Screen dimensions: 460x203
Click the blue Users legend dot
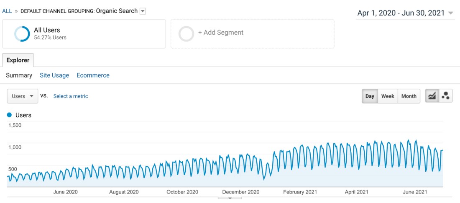tap(10, 115)
